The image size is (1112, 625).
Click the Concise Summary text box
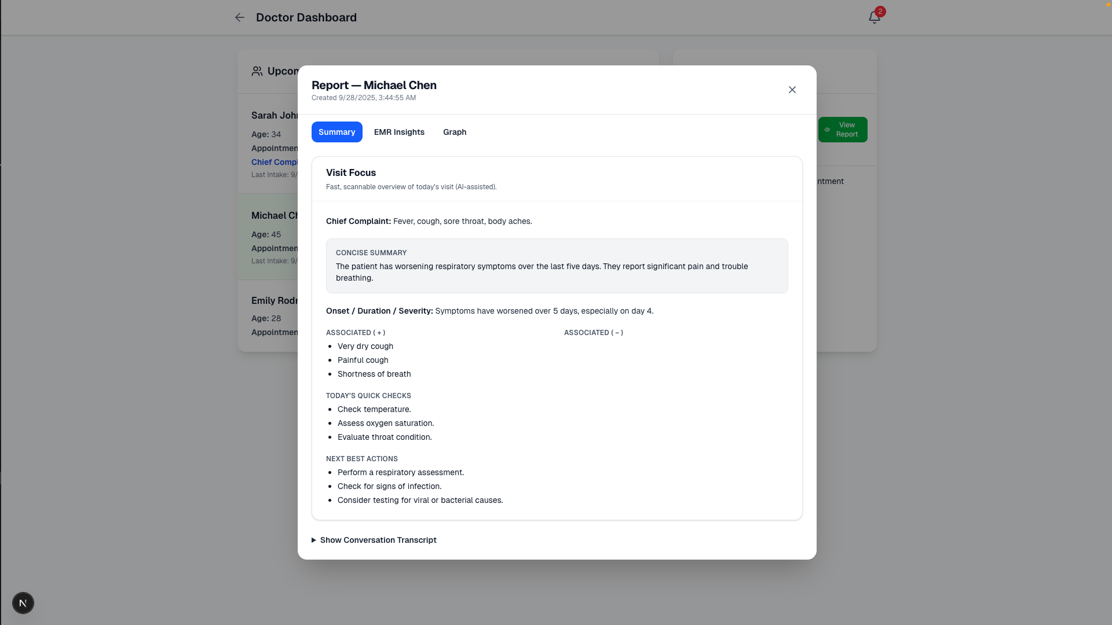[556, 266]
